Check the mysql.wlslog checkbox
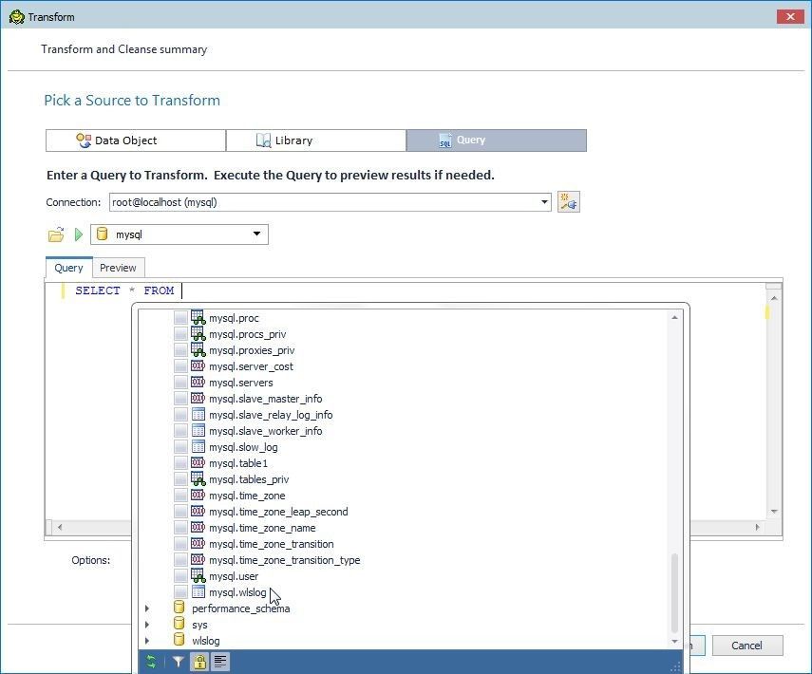 click(x=180, y=592)
